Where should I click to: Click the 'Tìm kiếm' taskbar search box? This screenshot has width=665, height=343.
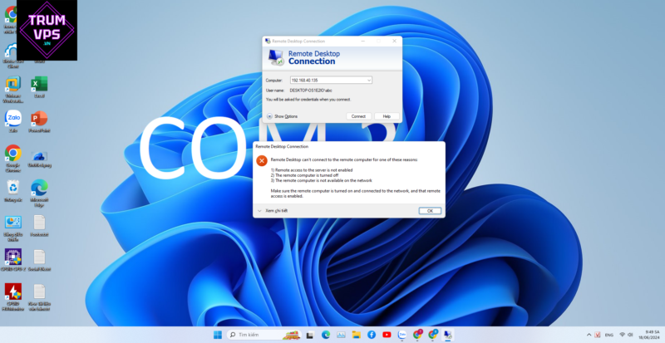[264, 335]
